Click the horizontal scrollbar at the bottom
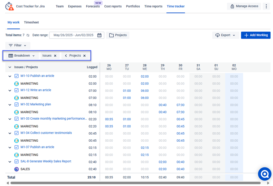 coord(135,183)
